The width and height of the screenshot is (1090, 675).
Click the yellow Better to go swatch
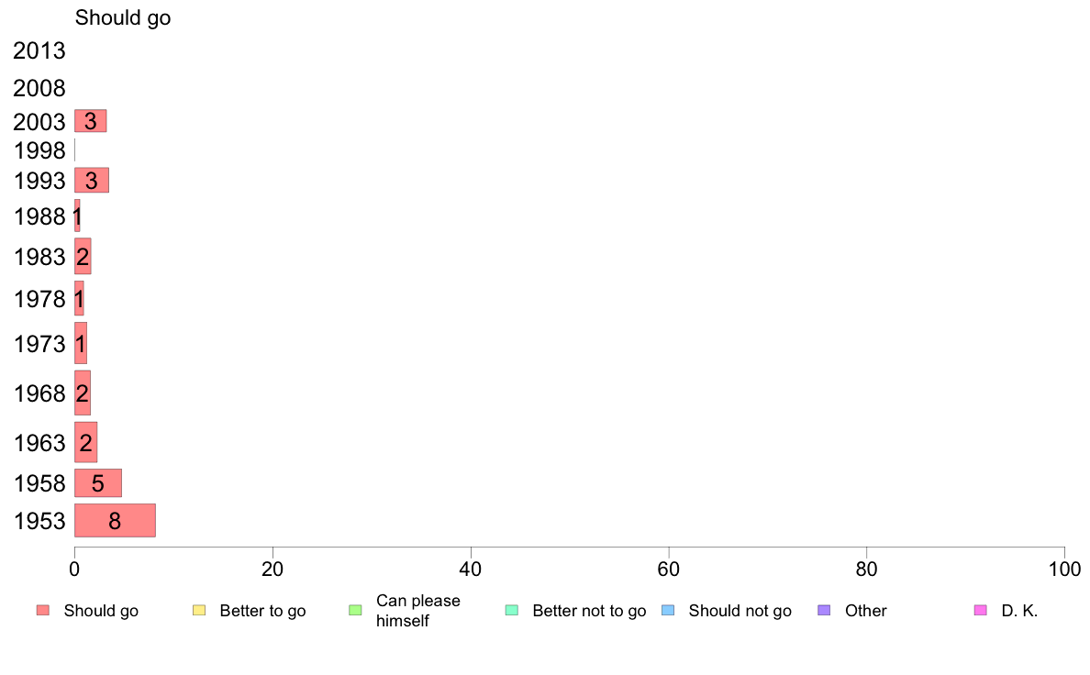pyautogui.click(x=199, y=611)
